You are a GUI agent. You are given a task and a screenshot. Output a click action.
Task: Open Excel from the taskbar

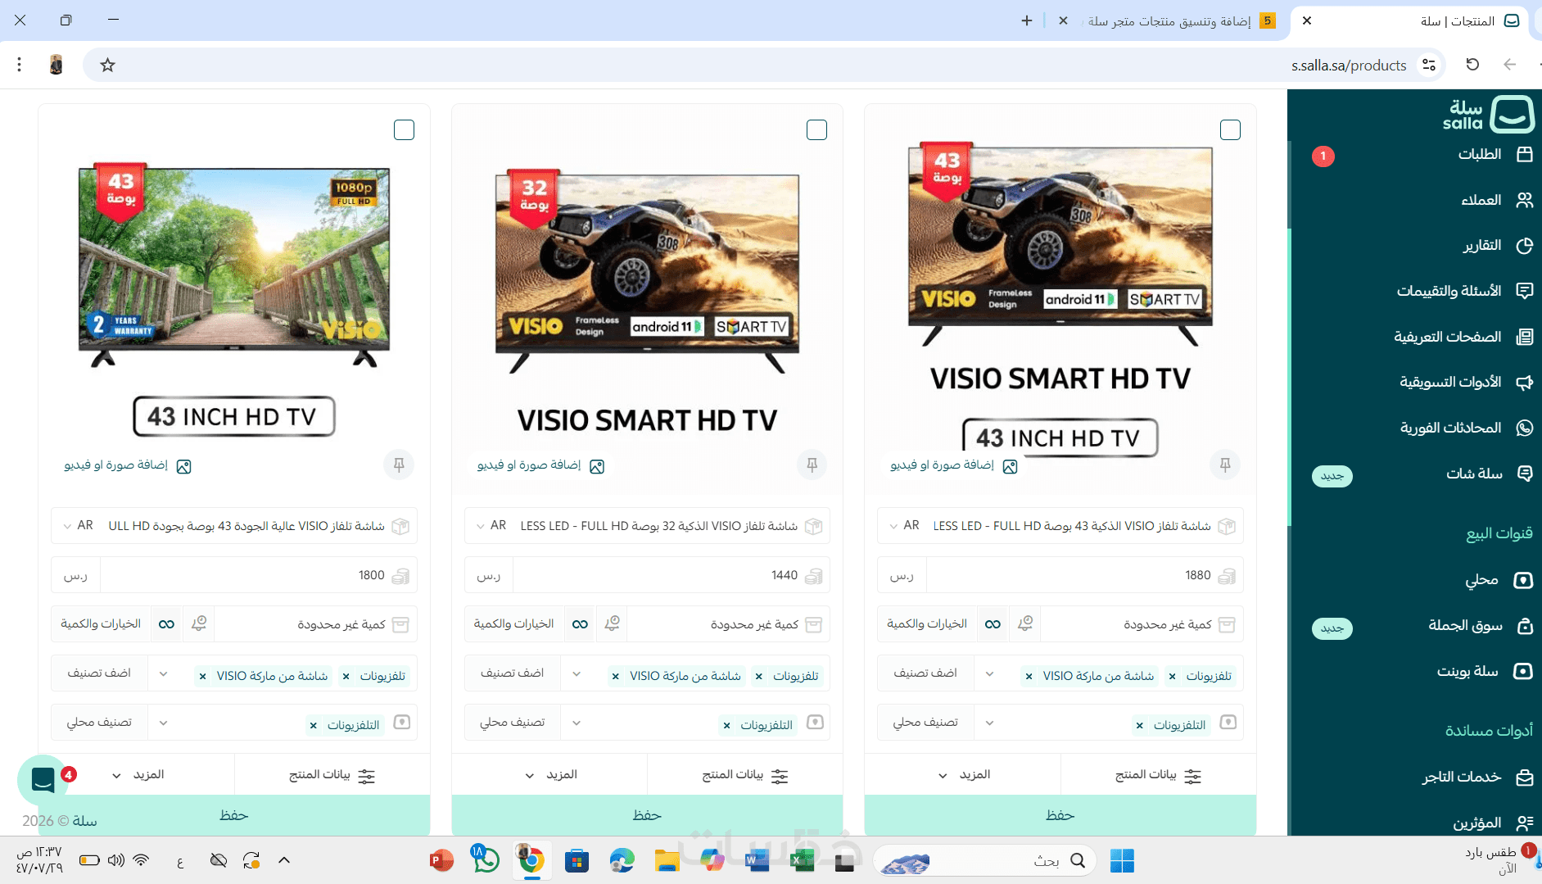[x=802, y=860]
